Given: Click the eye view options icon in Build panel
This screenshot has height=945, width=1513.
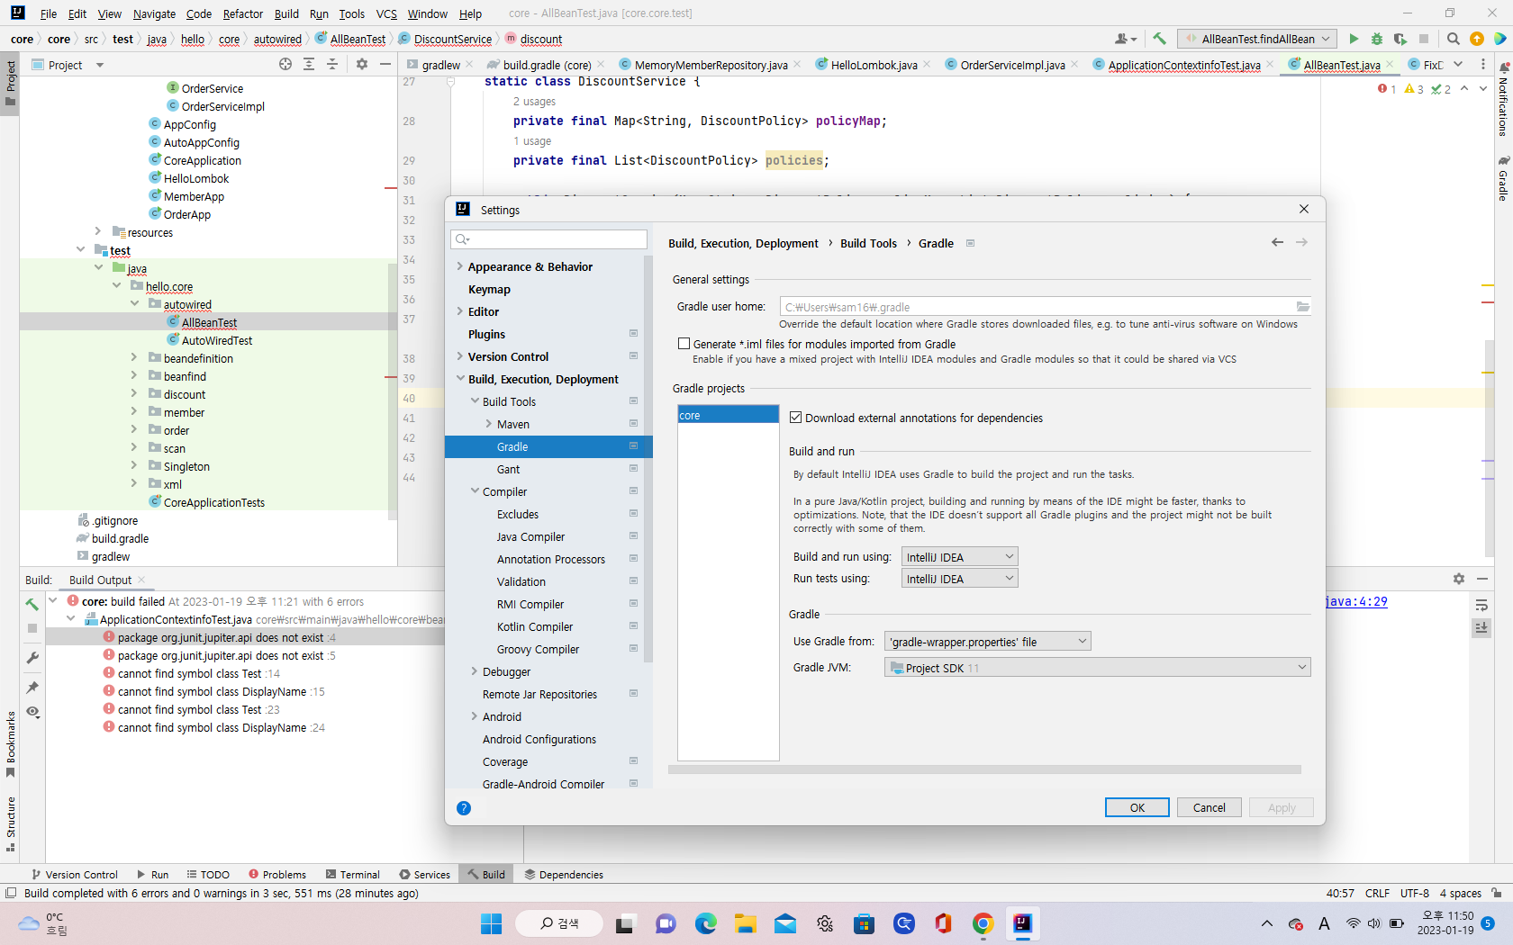Looking at the screenshot, I should pyautogui.click(x=32, y=712).
